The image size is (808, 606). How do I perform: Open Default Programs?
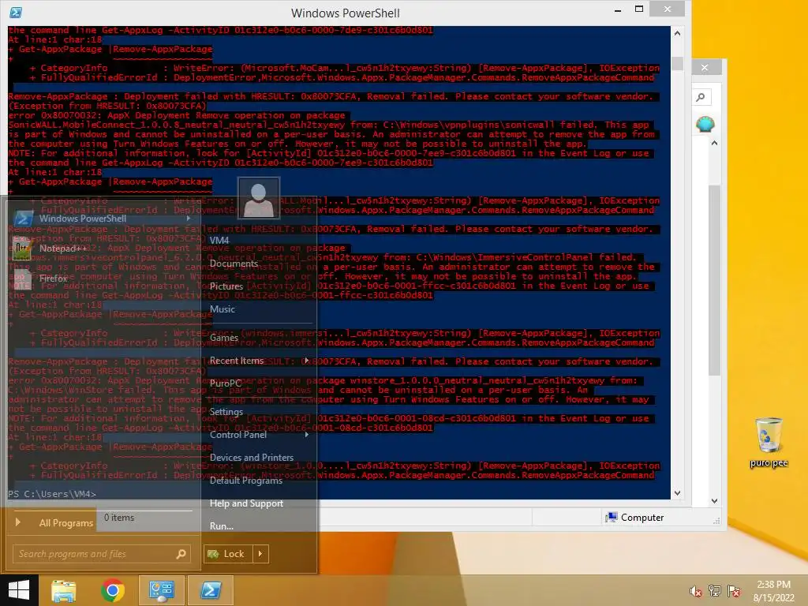point(246,481)
